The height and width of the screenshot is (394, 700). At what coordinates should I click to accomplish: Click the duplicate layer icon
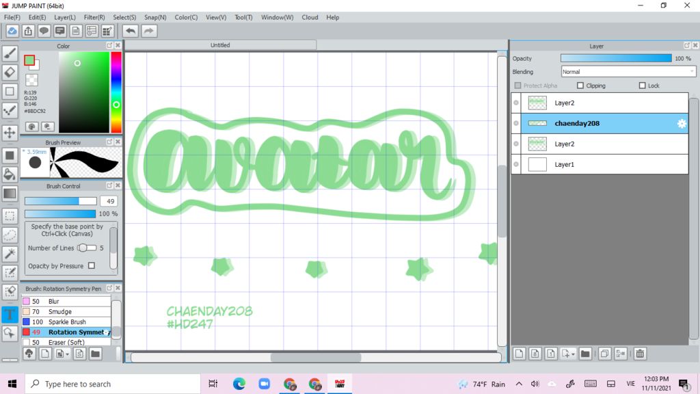[604, 354]
